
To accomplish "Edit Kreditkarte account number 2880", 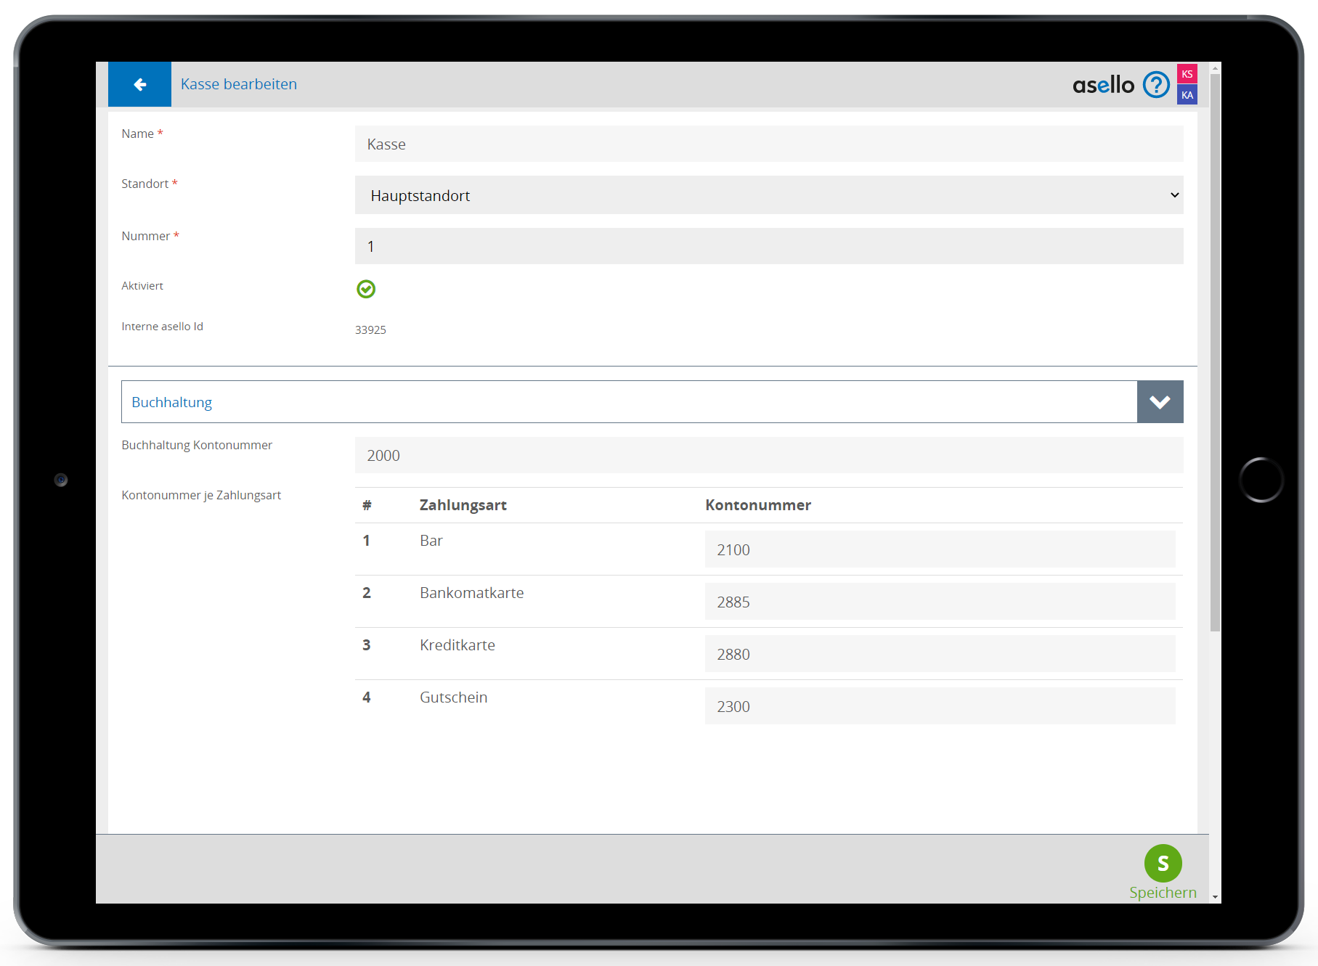I will [939, 654].
